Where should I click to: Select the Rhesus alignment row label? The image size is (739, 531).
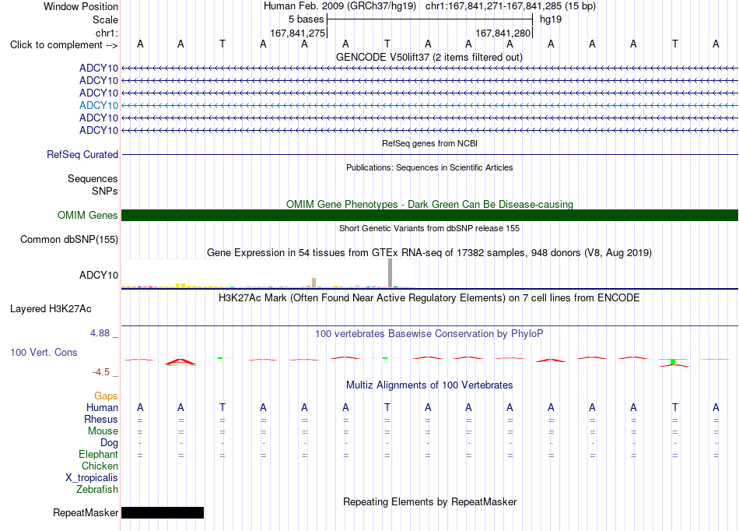(x=101, y=419)
